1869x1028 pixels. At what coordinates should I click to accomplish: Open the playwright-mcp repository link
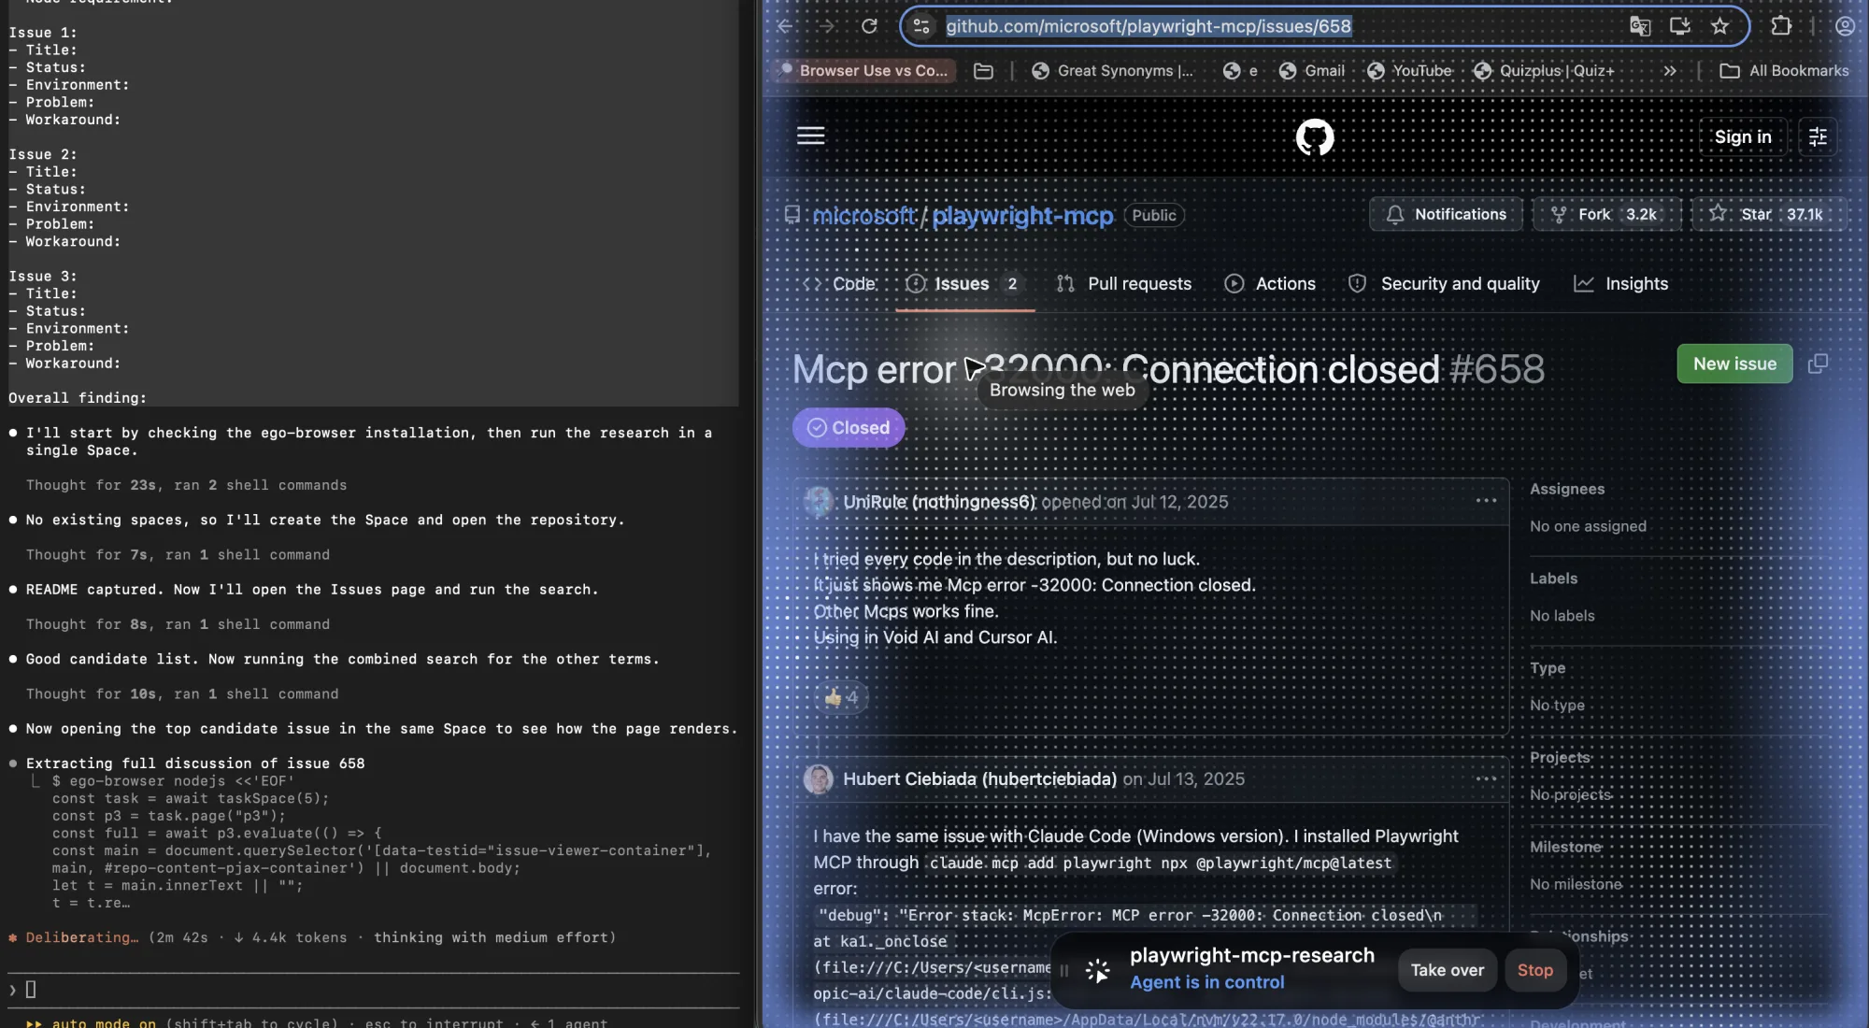1022,216
